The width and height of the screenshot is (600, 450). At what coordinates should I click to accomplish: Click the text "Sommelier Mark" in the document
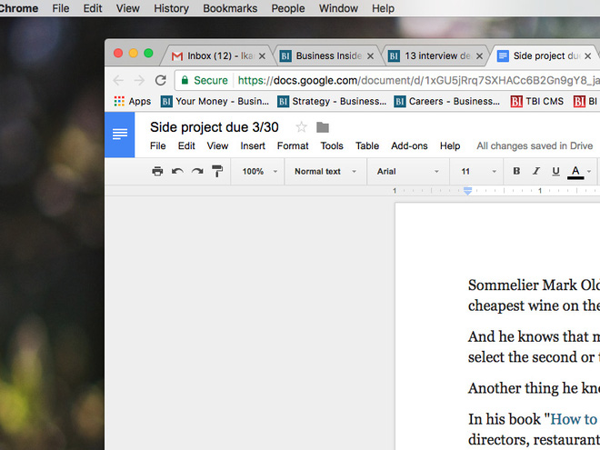pos(523,285)
